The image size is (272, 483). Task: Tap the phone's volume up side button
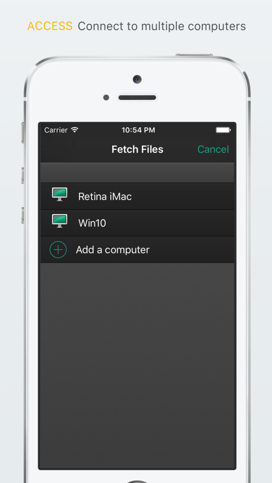pyautogui.click(x=23, y=176)
